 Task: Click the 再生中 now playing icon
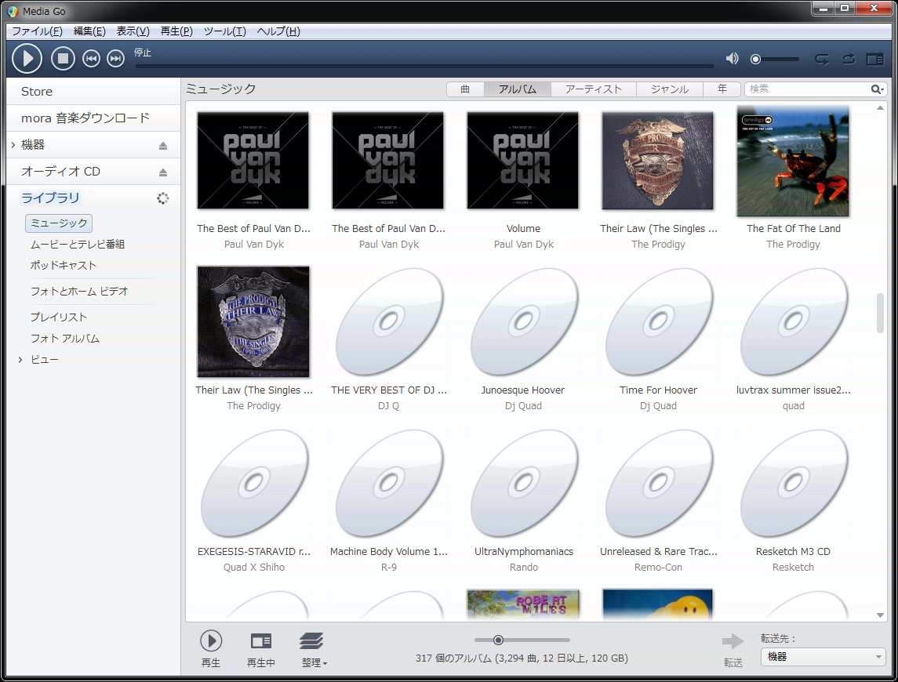pyautogui.click(x=261, y=640)
